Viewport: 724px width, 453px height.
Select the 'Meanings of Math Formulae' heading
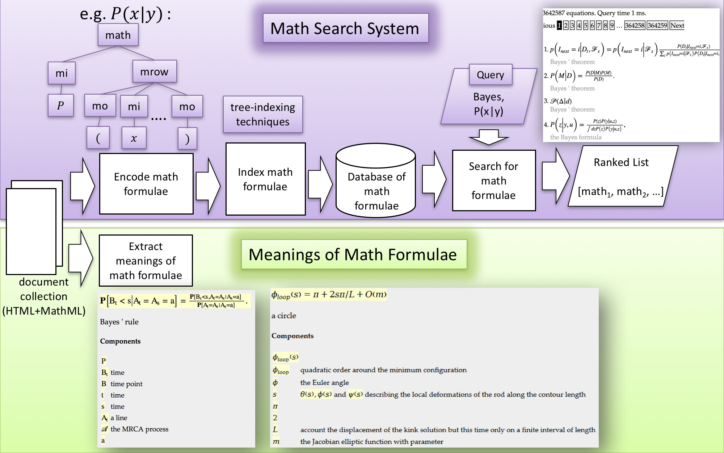tap(354, 254)
